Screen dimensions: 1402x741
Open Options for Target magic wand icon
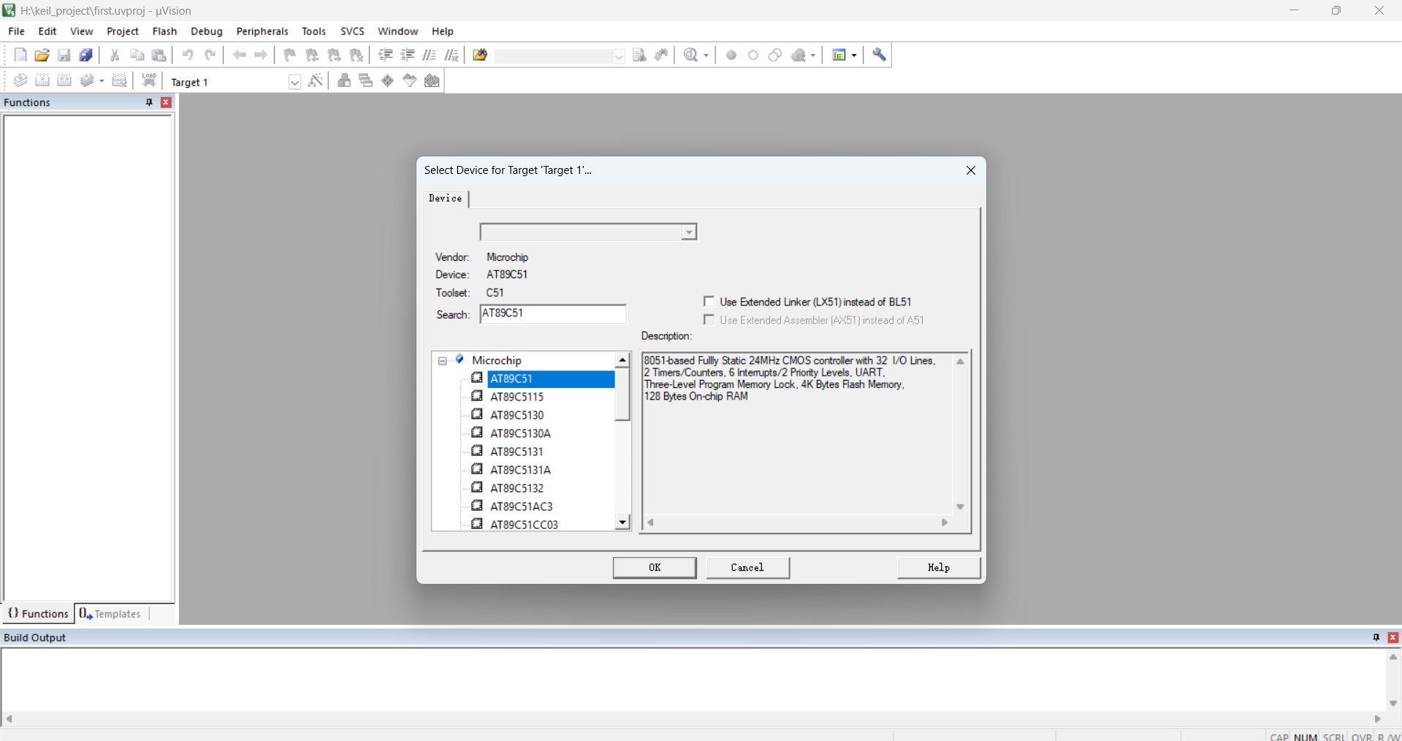[x=316, y=81]
